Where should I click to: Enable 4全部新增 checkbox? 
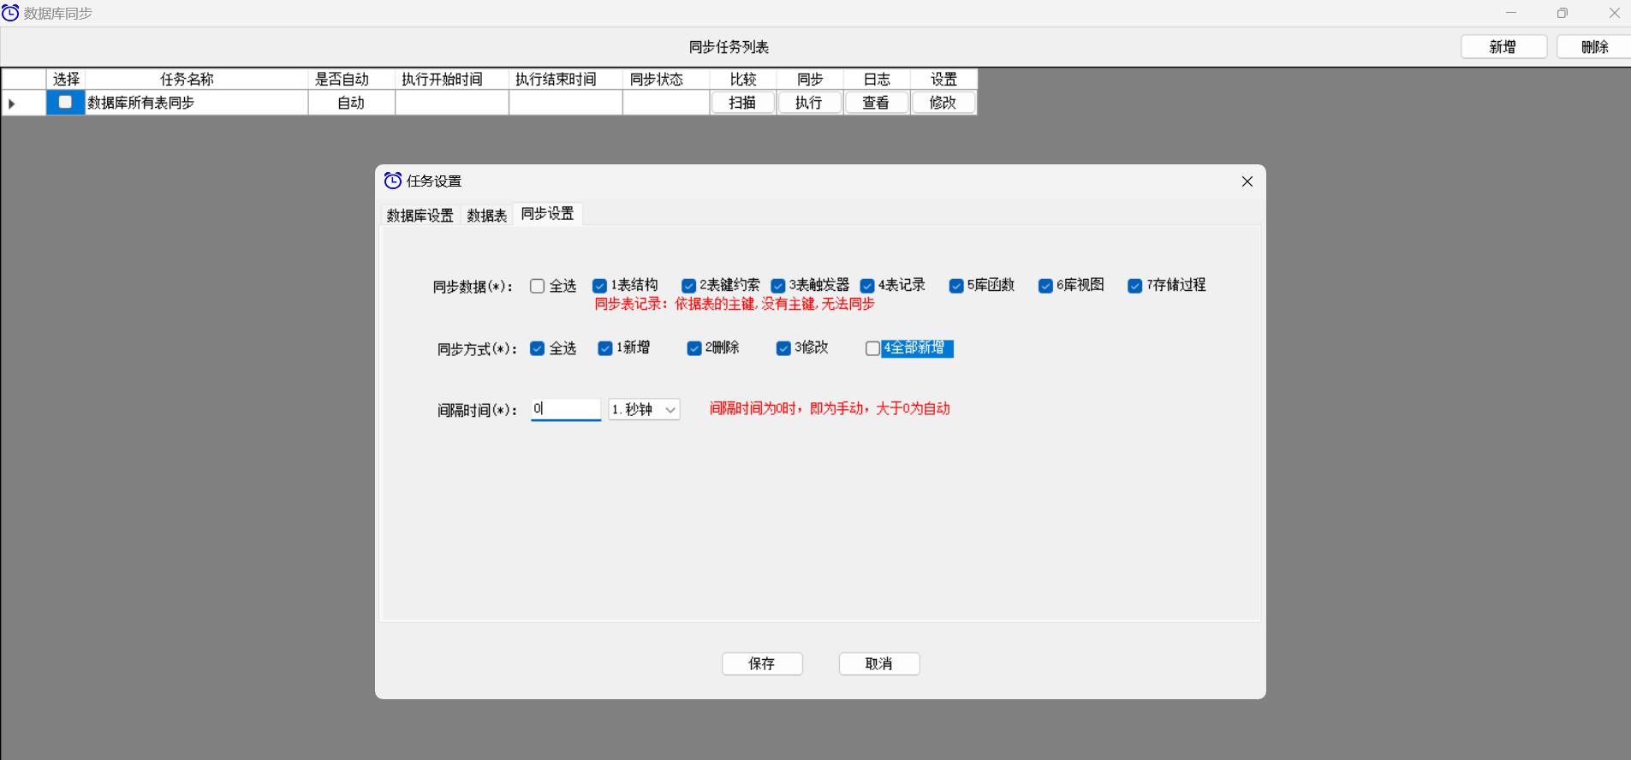click(872, 348)
